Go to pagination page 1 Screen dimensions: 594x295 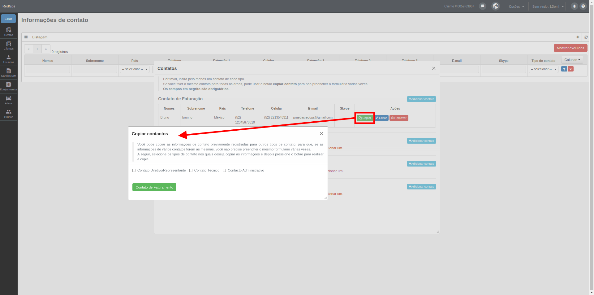[x=37, y=49]
